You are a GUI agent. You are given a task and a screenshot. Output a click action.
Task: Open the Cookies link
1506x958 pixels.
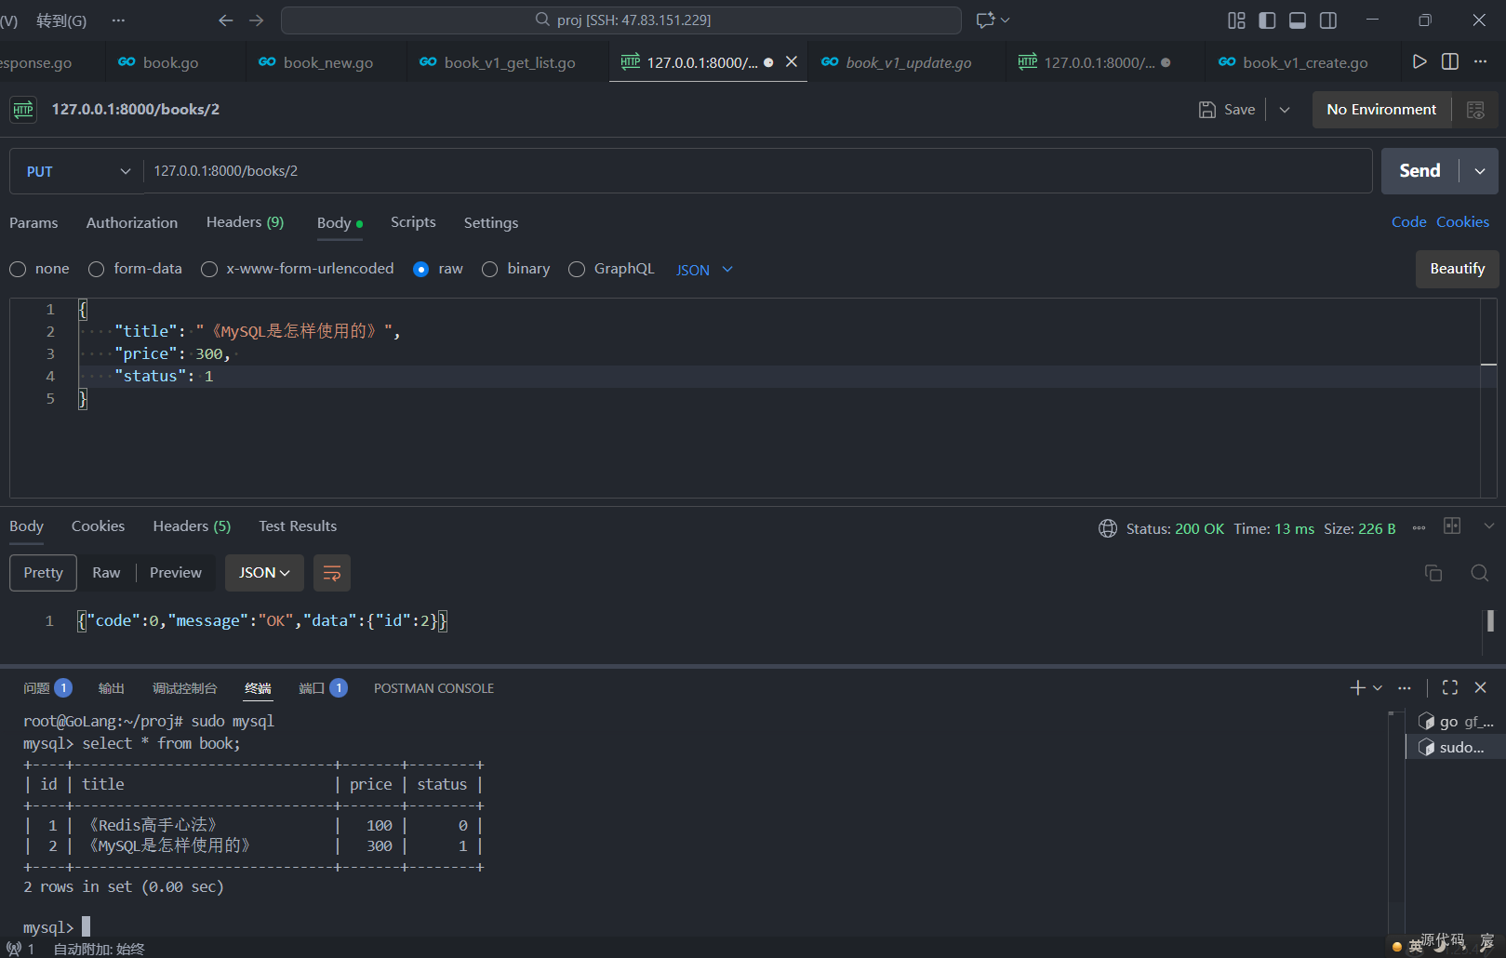1462,221
